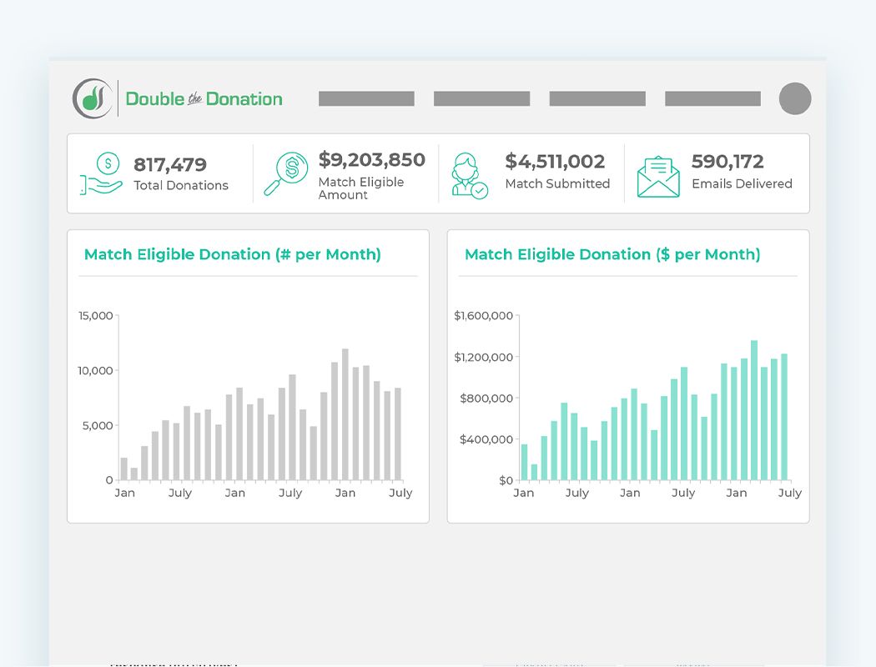Click the $800,000 axis label
The width and height of the screenshot is (876, 667).
pyautogui.click(x=486, y=399)
